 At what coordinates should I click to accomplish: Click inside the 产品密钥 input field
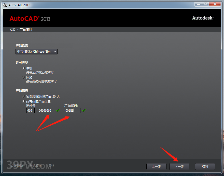point(72,110)
